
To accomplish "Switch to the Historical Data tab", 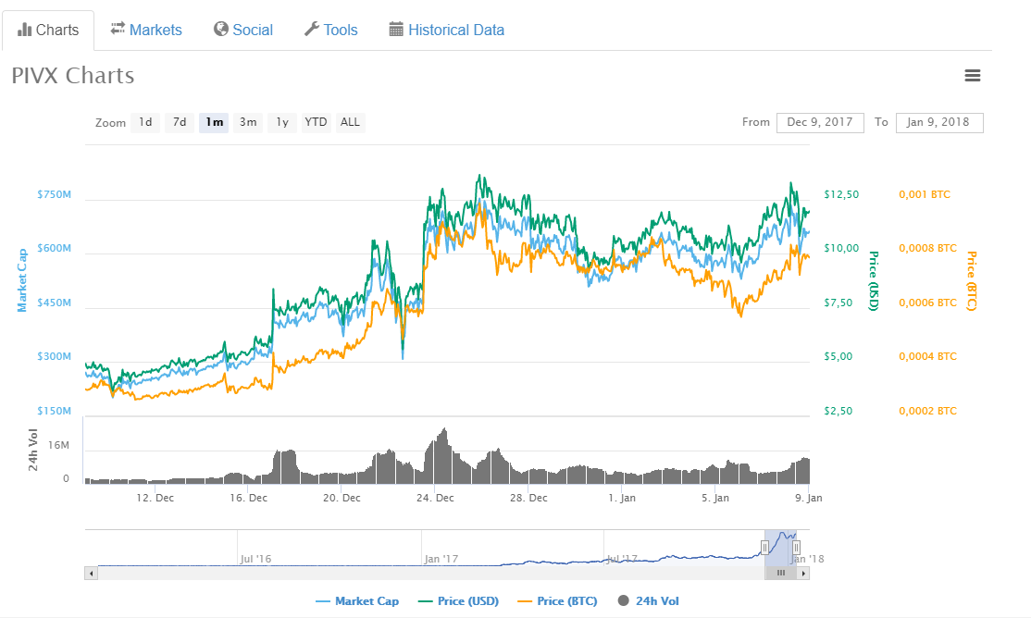I will (447, 30).
